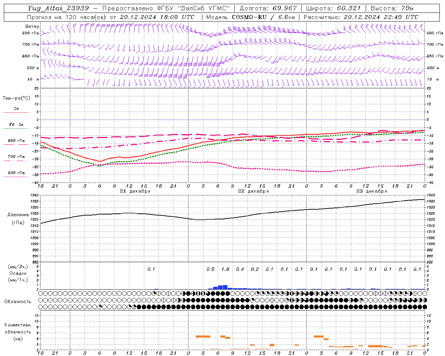Click the 500 м wind level label on the left
Image resolution: width=445 pixels, height=356 pixels.
[x=33, y=68]
